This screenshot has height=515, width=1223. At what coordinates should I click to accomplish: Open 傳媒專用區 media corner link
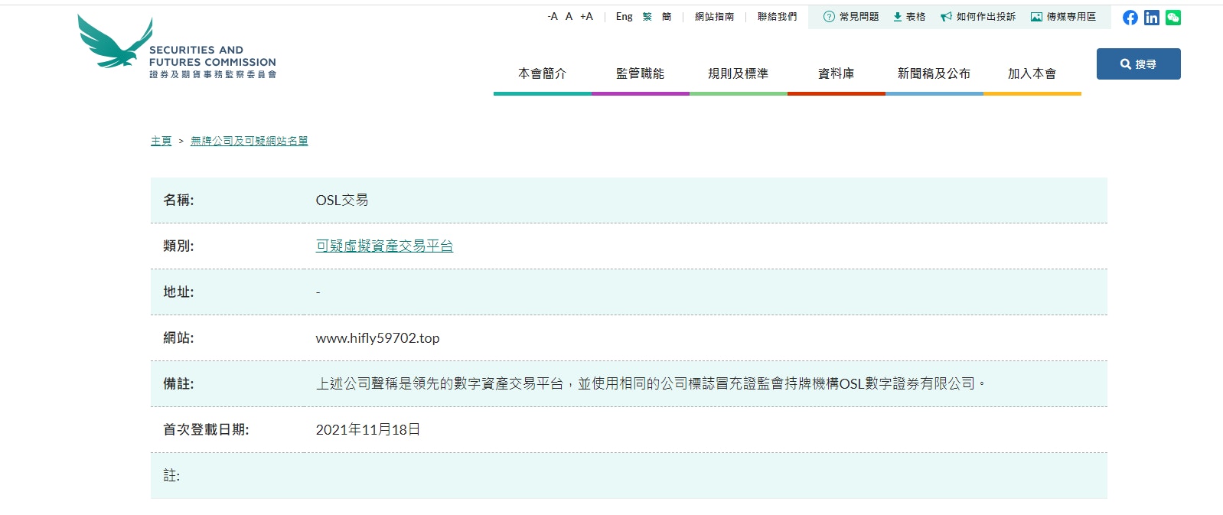point(1063,16)
